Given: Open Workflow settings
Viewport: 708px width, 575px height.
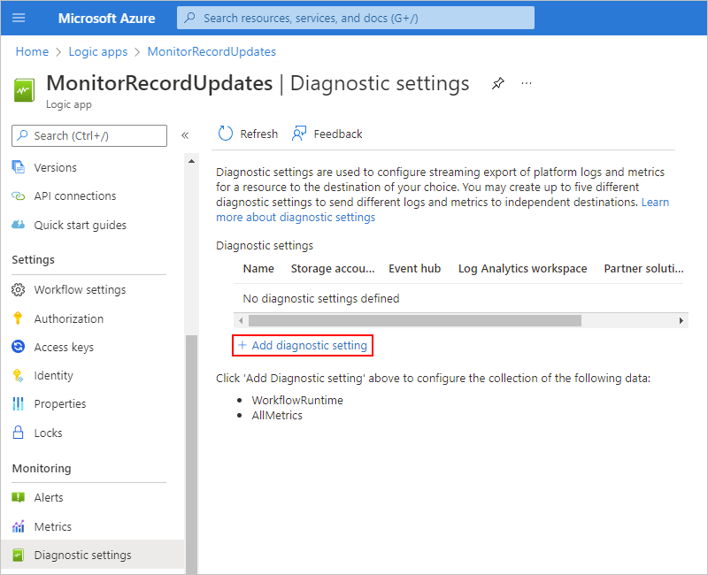Looking at the screenshot, I should point(80,290).
